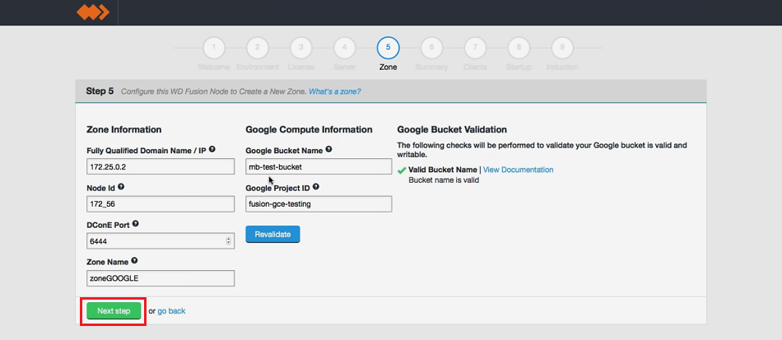Click green checkmark beside Valid Bucket Name

click(x=402, y=170)
